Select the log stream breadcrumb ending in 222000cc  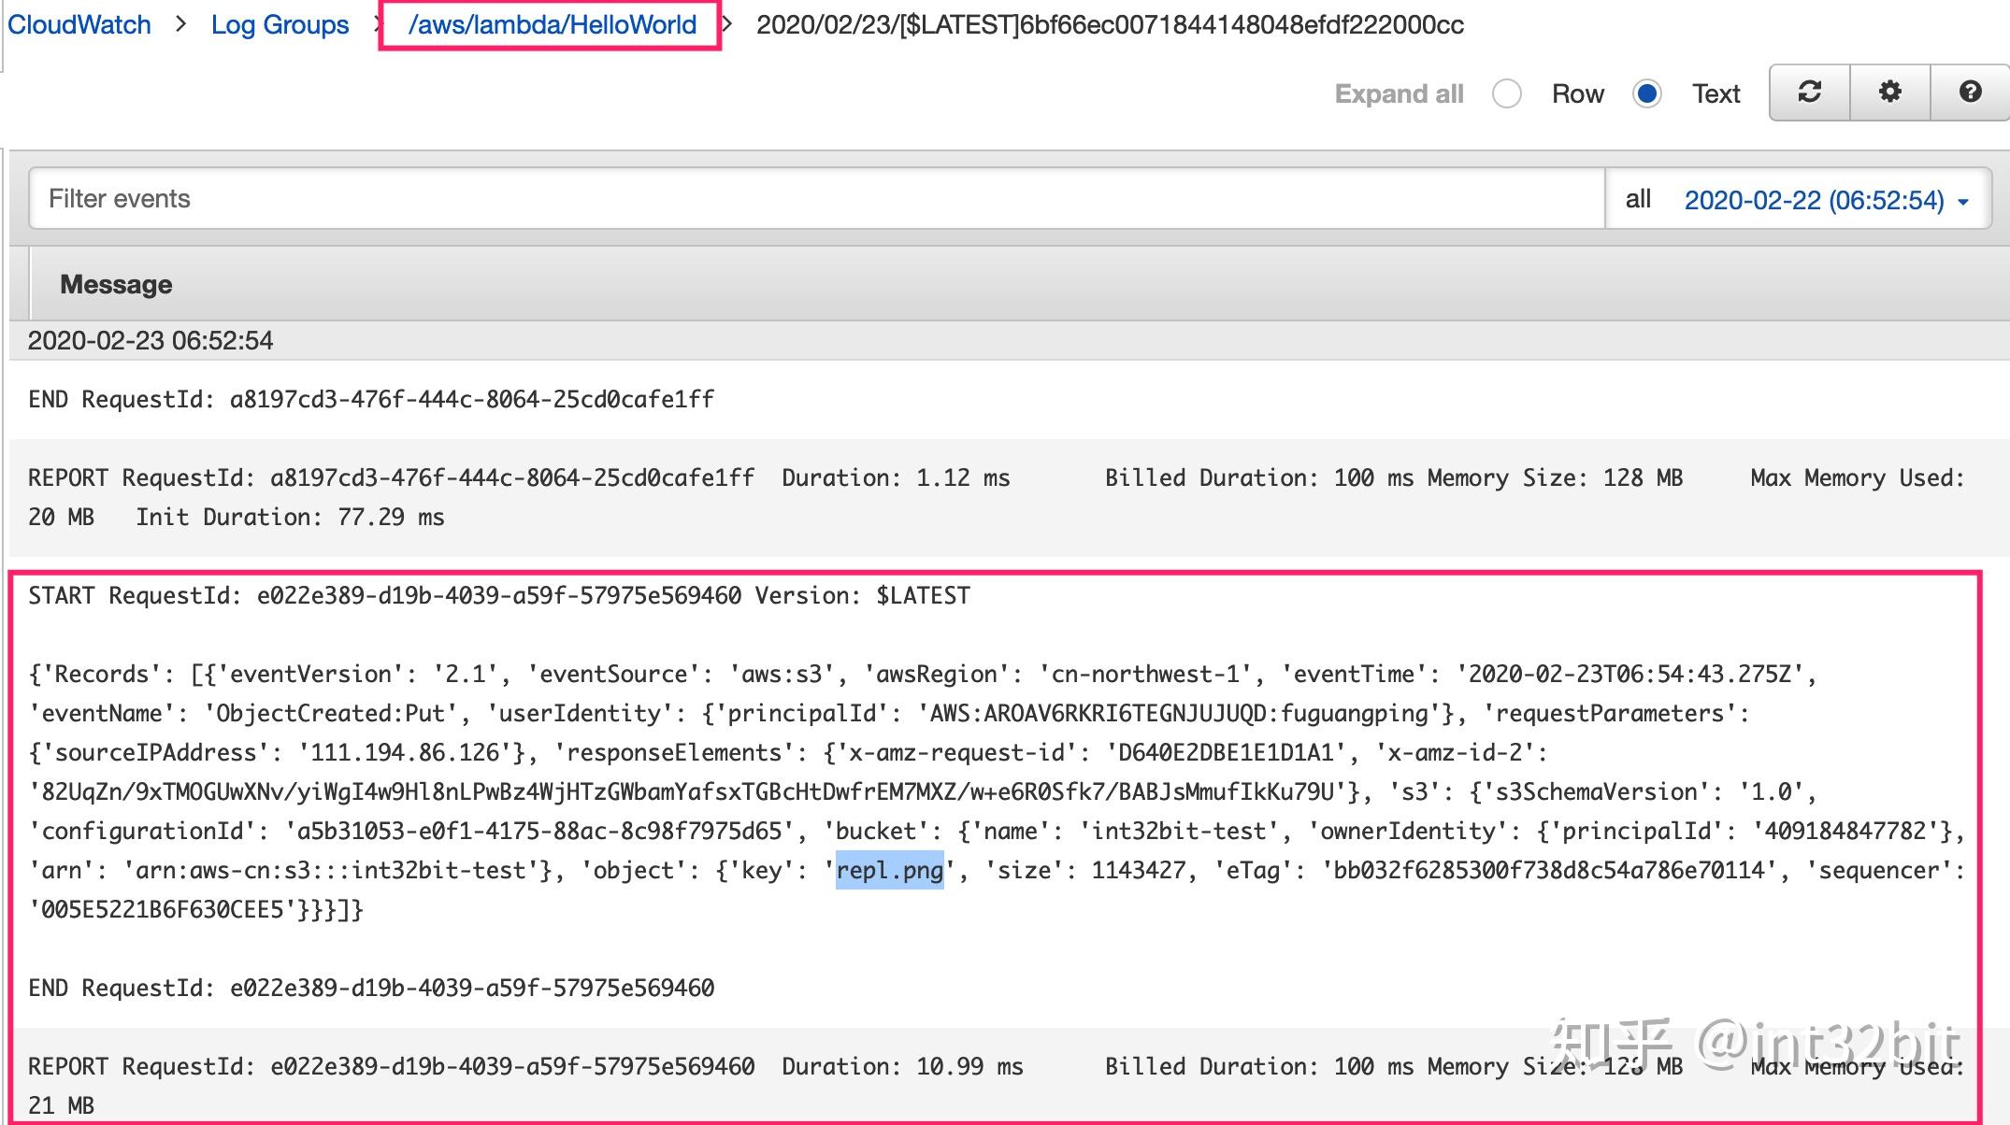point(1111,26)
